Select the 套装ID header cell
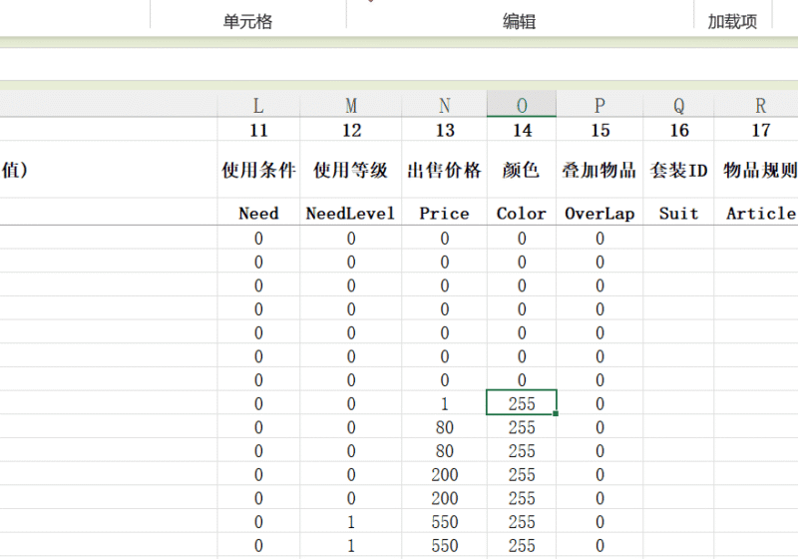 678,170
